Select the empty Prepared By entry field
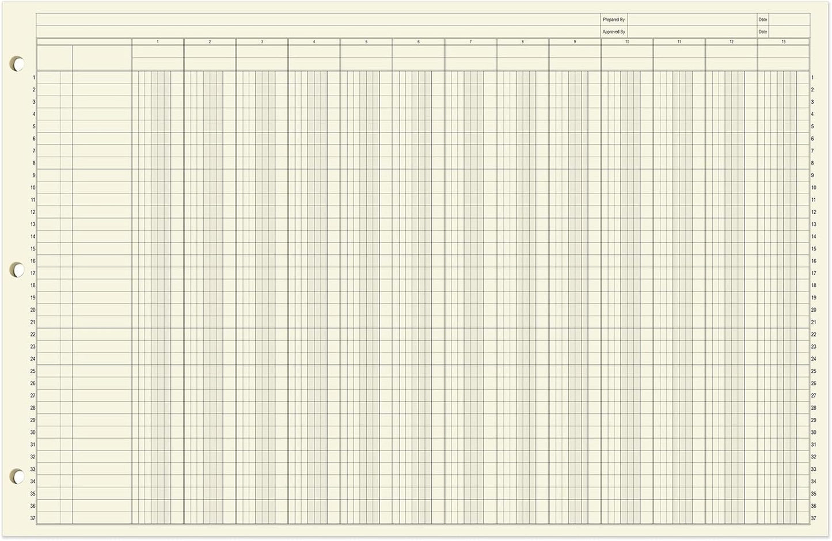This screenshot has width=832, height=541. [x=691, y=19]
